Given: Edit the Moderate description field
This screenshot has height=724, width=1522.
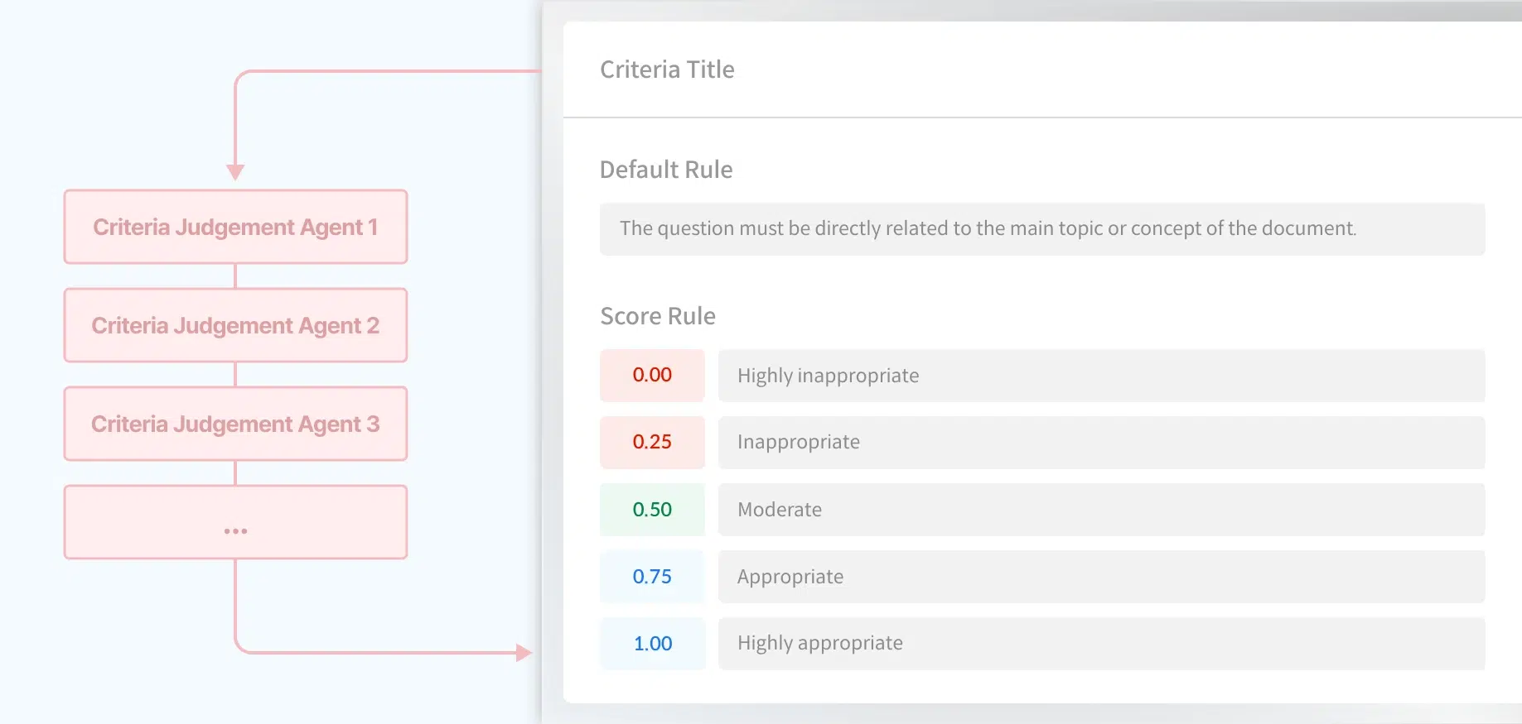Looking at the screenshot, I should [1101, 510].
